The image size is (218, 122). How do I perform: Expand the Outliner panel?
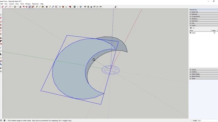point(203,72)
